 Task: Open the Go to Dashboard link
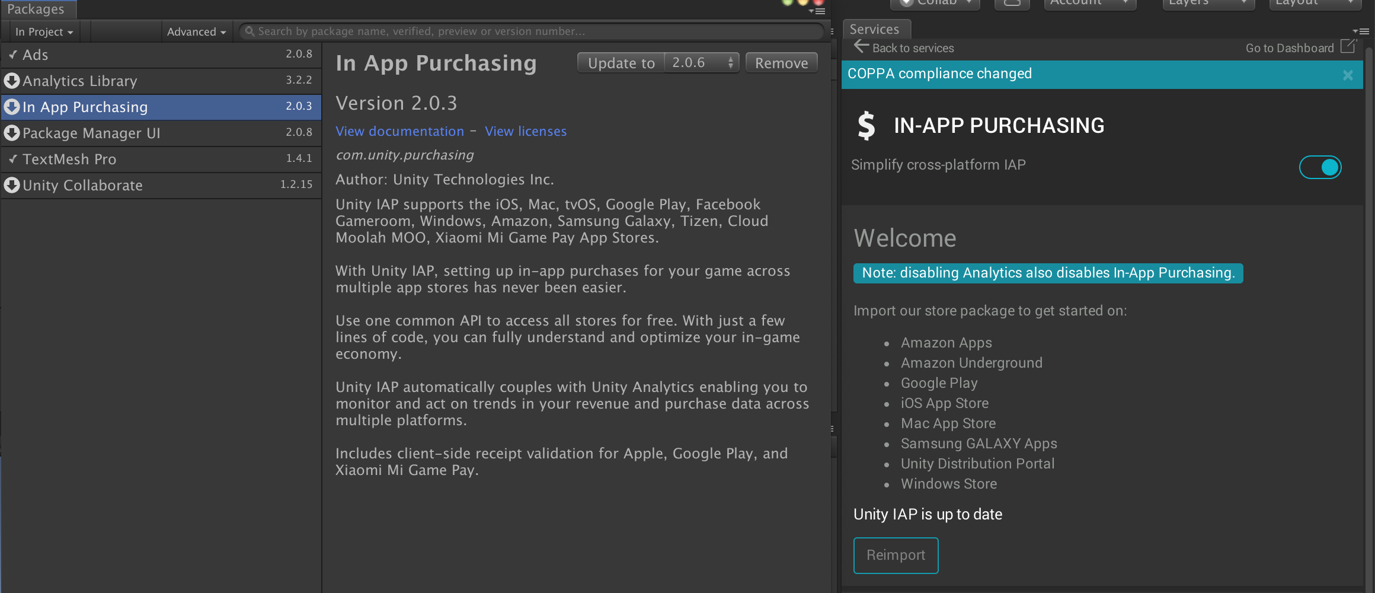(x=1290, y=48)
